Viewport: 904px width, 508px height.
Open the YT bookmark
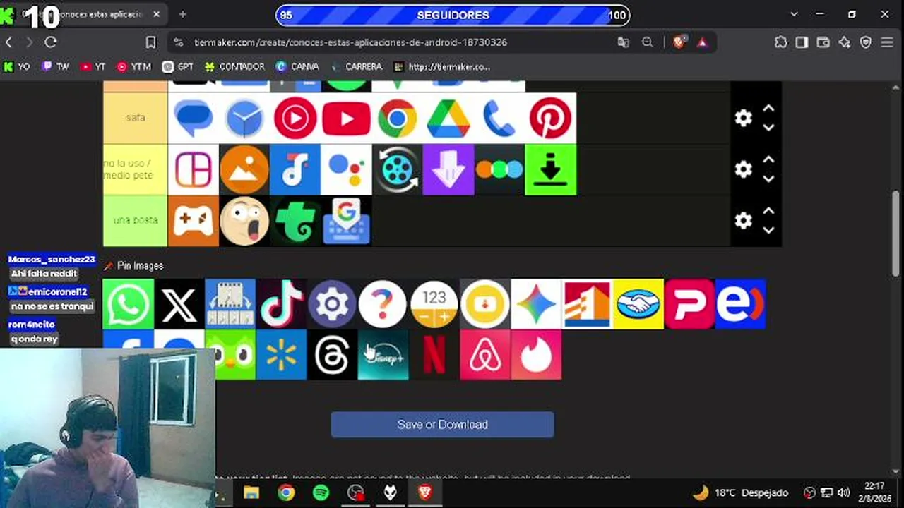[x=93, y=67]
